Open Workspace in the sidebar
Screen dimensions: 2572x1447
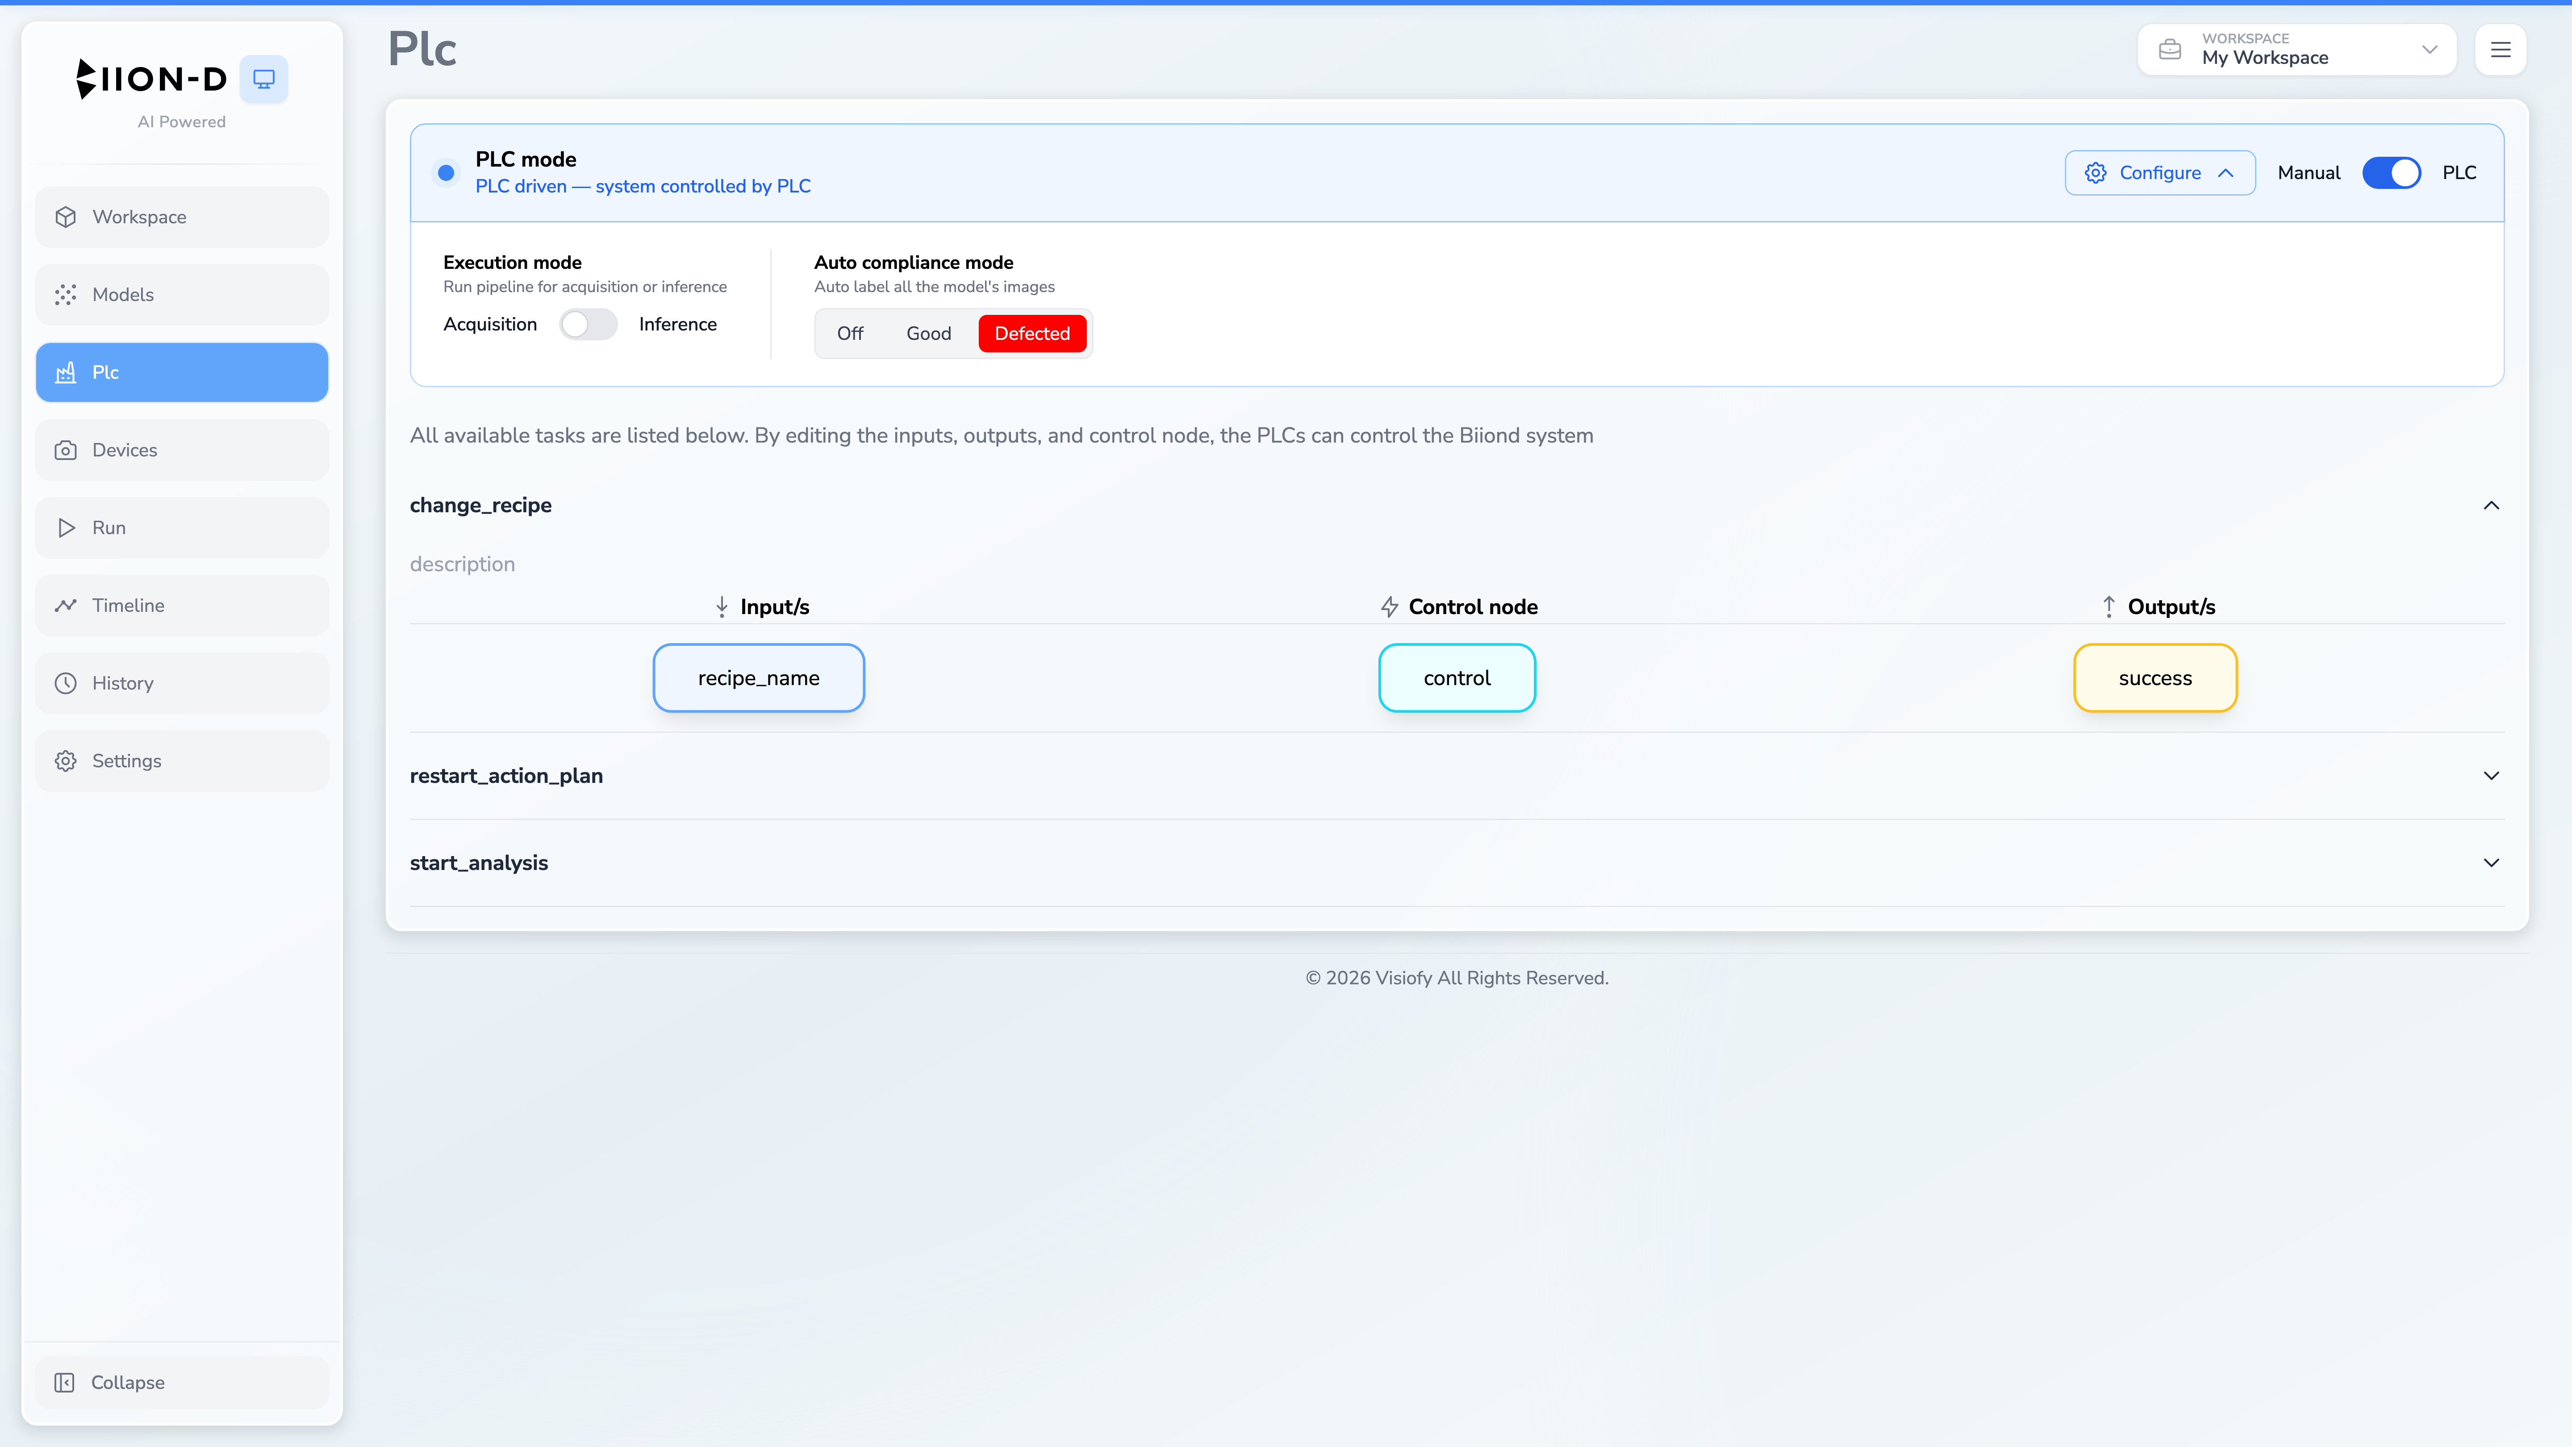coord(182,217)
